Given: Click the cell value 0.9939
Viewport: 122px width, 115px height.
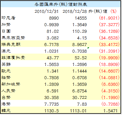Looking at the screenshot, I should (52, 25).
